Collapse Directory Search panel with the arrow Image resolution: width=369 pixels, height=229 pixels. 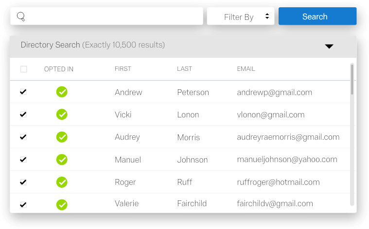tap(329, 46)
